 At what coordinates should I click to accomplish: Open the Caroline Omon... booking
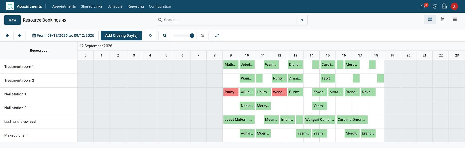[x=352, y=120]
